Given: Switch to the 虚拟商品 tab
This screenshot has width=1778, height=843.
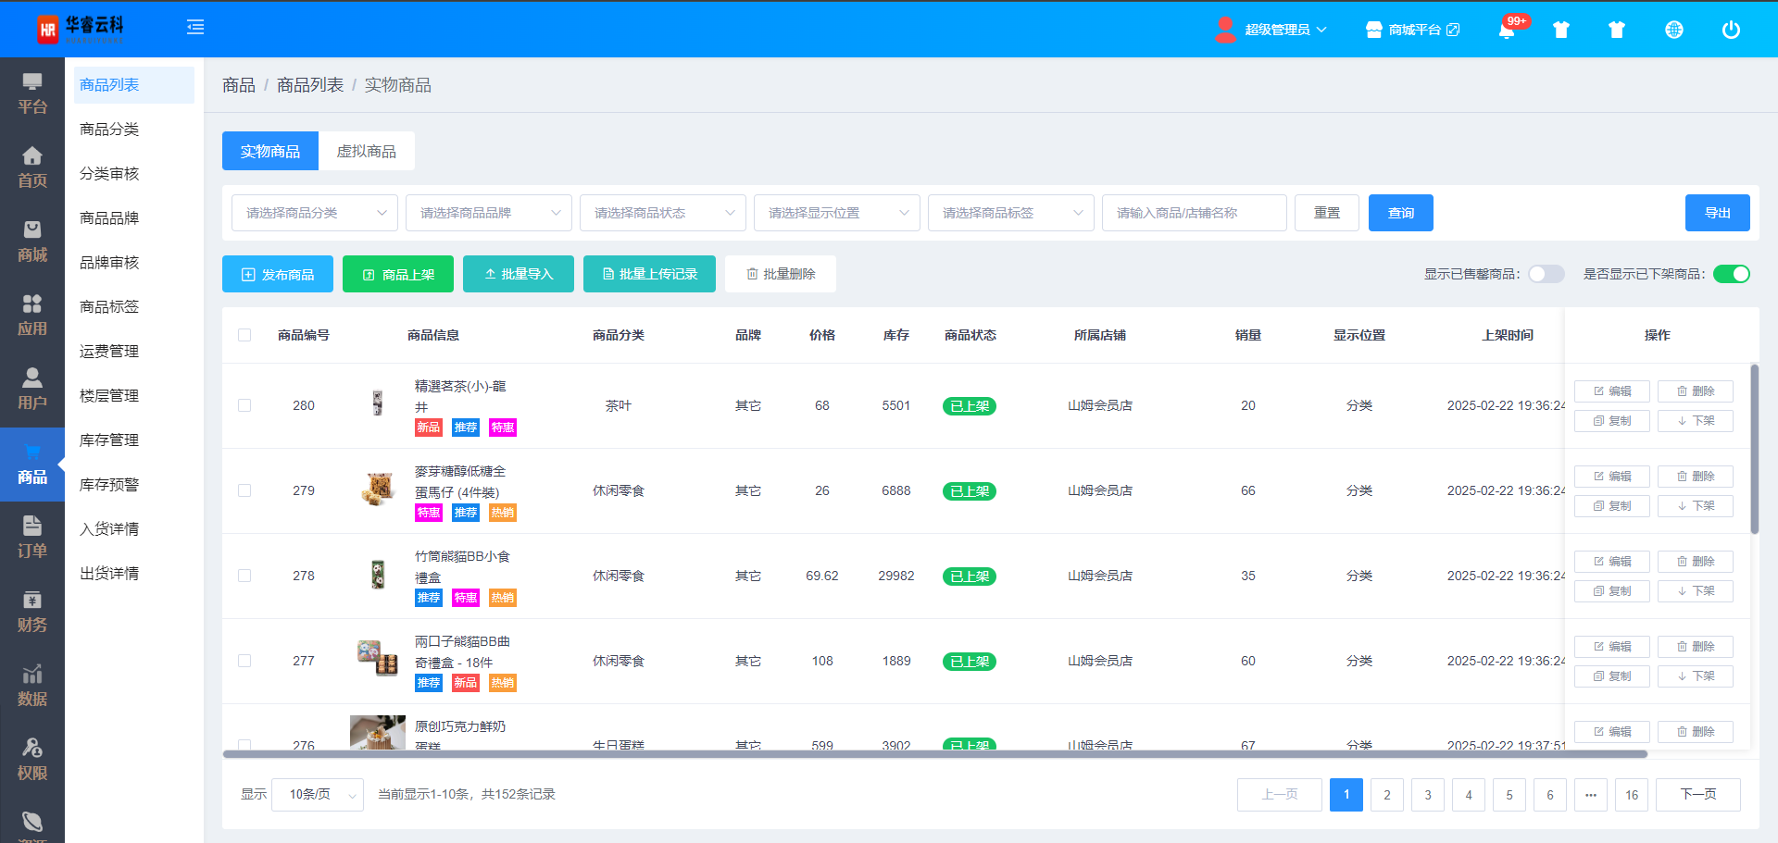Looking at the screenshot, I should click(366, 151).
